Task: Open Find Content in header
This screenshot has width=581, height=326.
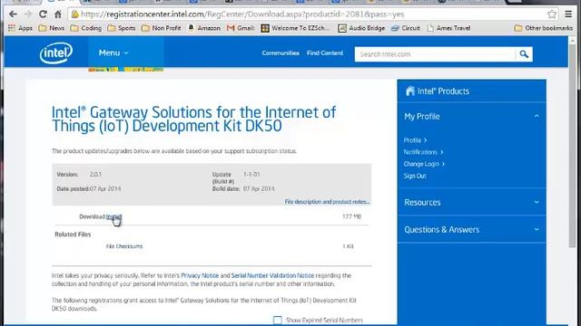Action: point(325,53)
